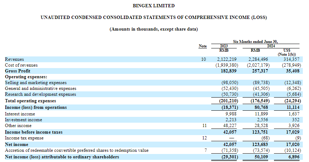Click the cost of revenues value (2,027,179)

point(258,65)
